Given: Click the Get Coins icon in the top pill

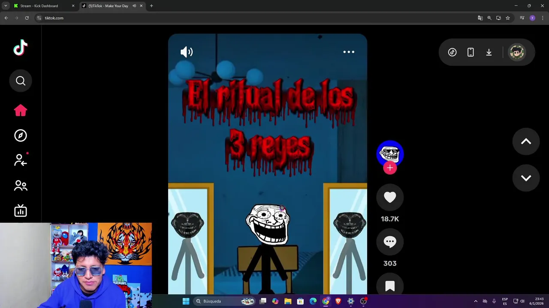Looking at the screenshot, I should [452, 52].
